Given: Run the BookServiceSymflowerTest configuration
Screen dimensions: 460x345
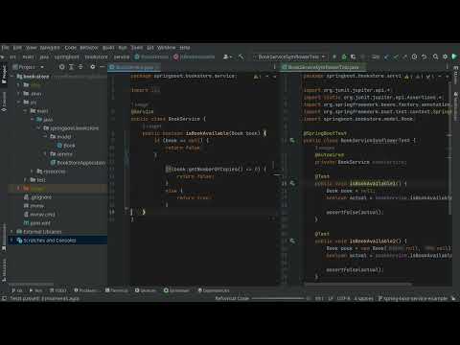Looking at the screenshot, I should point(334,57).
